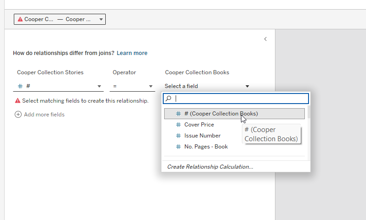The height and width of the screenshot is (220, 366).
Task: Pick the Issue Number field
Action: 202,136
